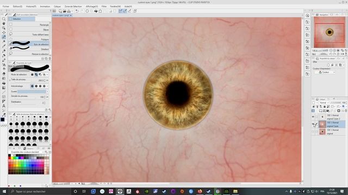Click brush size stepper arrows
This screenshot has width=348, height=195.
[45, 80]
